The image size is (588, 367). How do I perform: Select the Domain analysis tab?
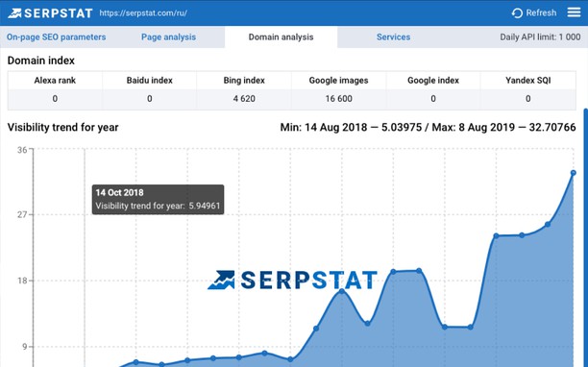pos(281,37)
